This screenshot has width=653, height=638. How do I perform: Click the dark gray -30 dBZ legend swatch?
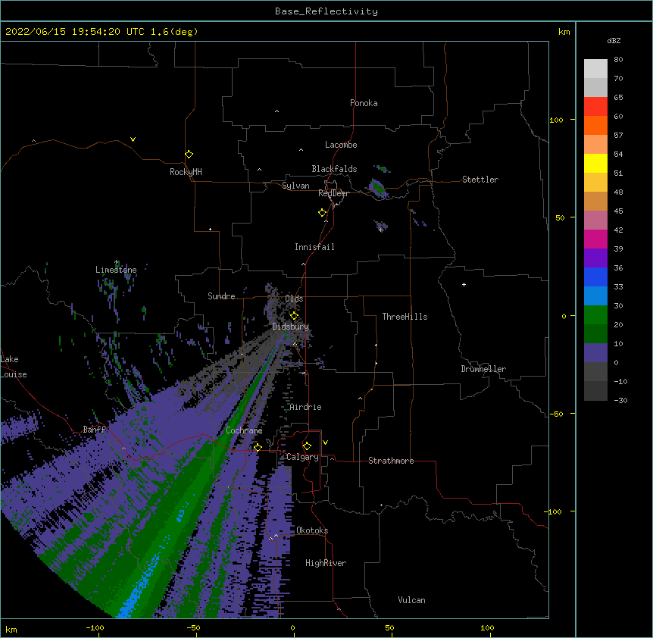595,391
